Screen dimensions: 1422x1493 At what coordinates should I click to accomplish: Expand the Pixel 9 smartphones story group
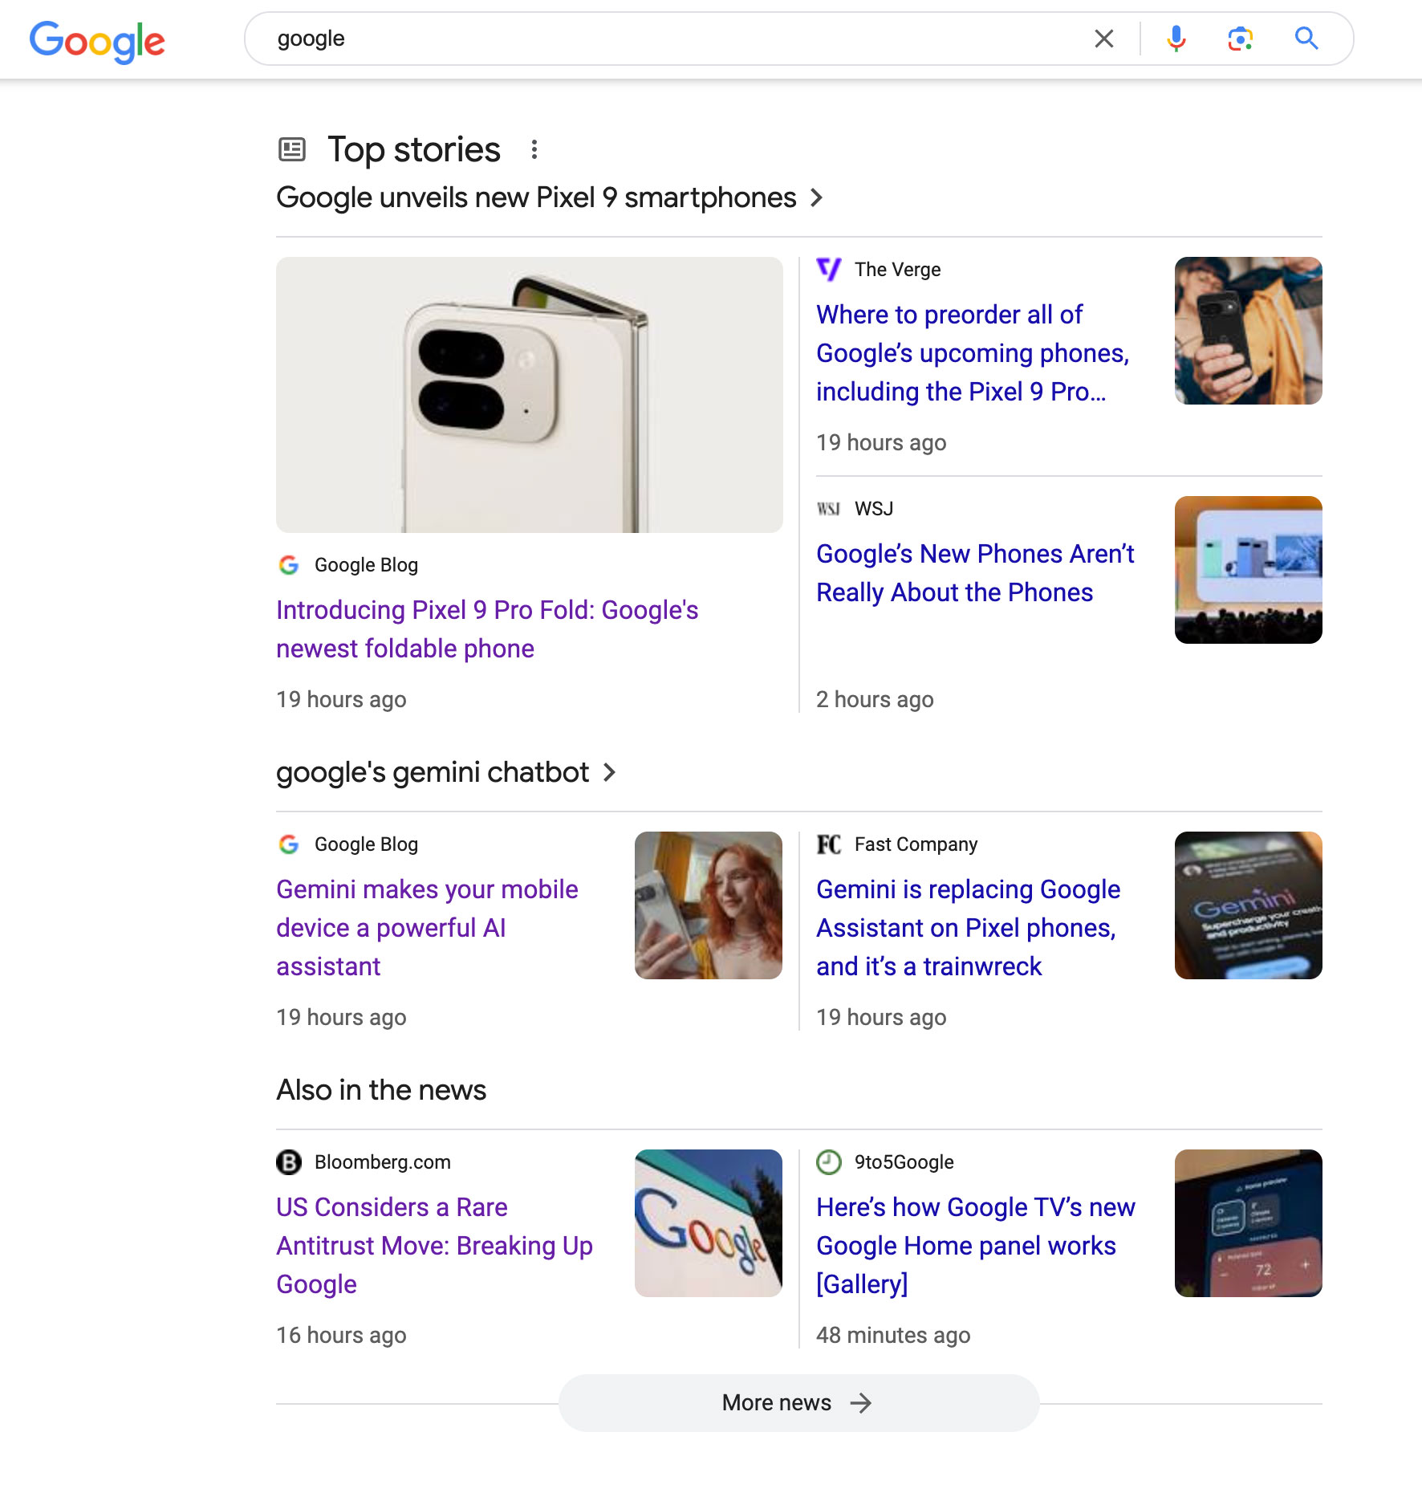pos(816,197)
